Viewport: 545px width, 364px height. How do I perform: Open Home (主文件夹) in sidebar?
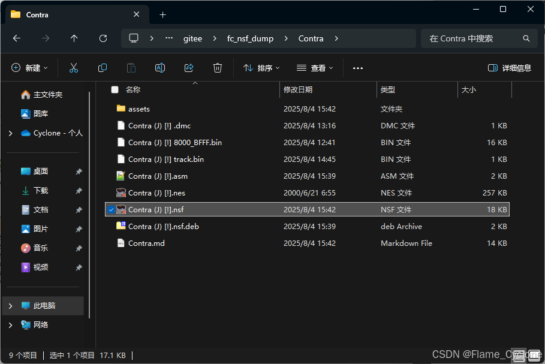pyautogui.click(x=41, y=95)
